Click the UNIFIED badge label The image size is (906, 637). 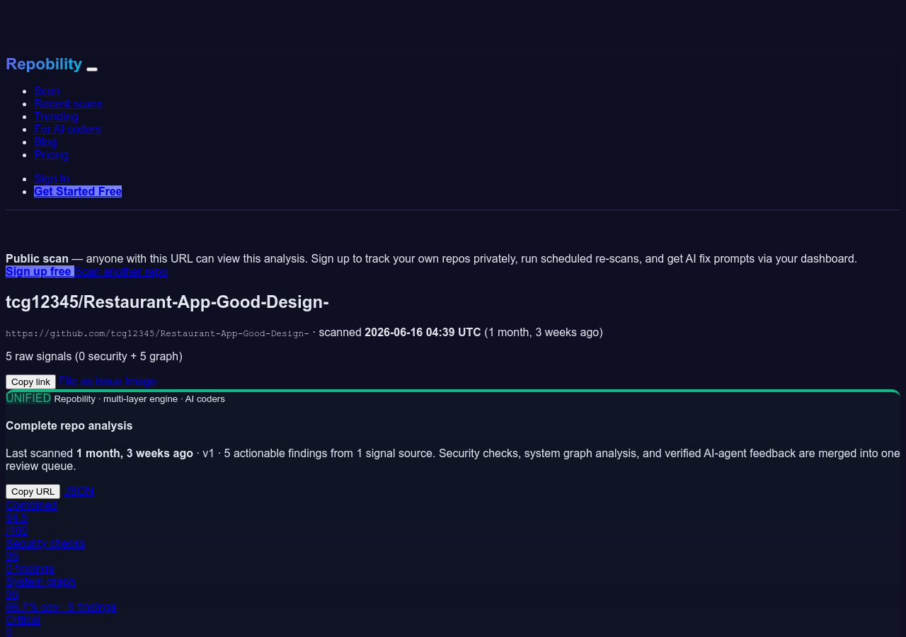pyautogui.click(x=28, y=398)
